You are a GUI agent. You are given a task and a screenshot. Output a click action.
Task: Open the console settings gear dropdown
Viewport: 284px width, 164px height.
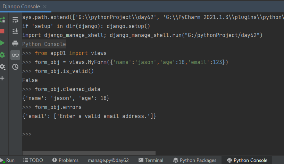point(2,66)
